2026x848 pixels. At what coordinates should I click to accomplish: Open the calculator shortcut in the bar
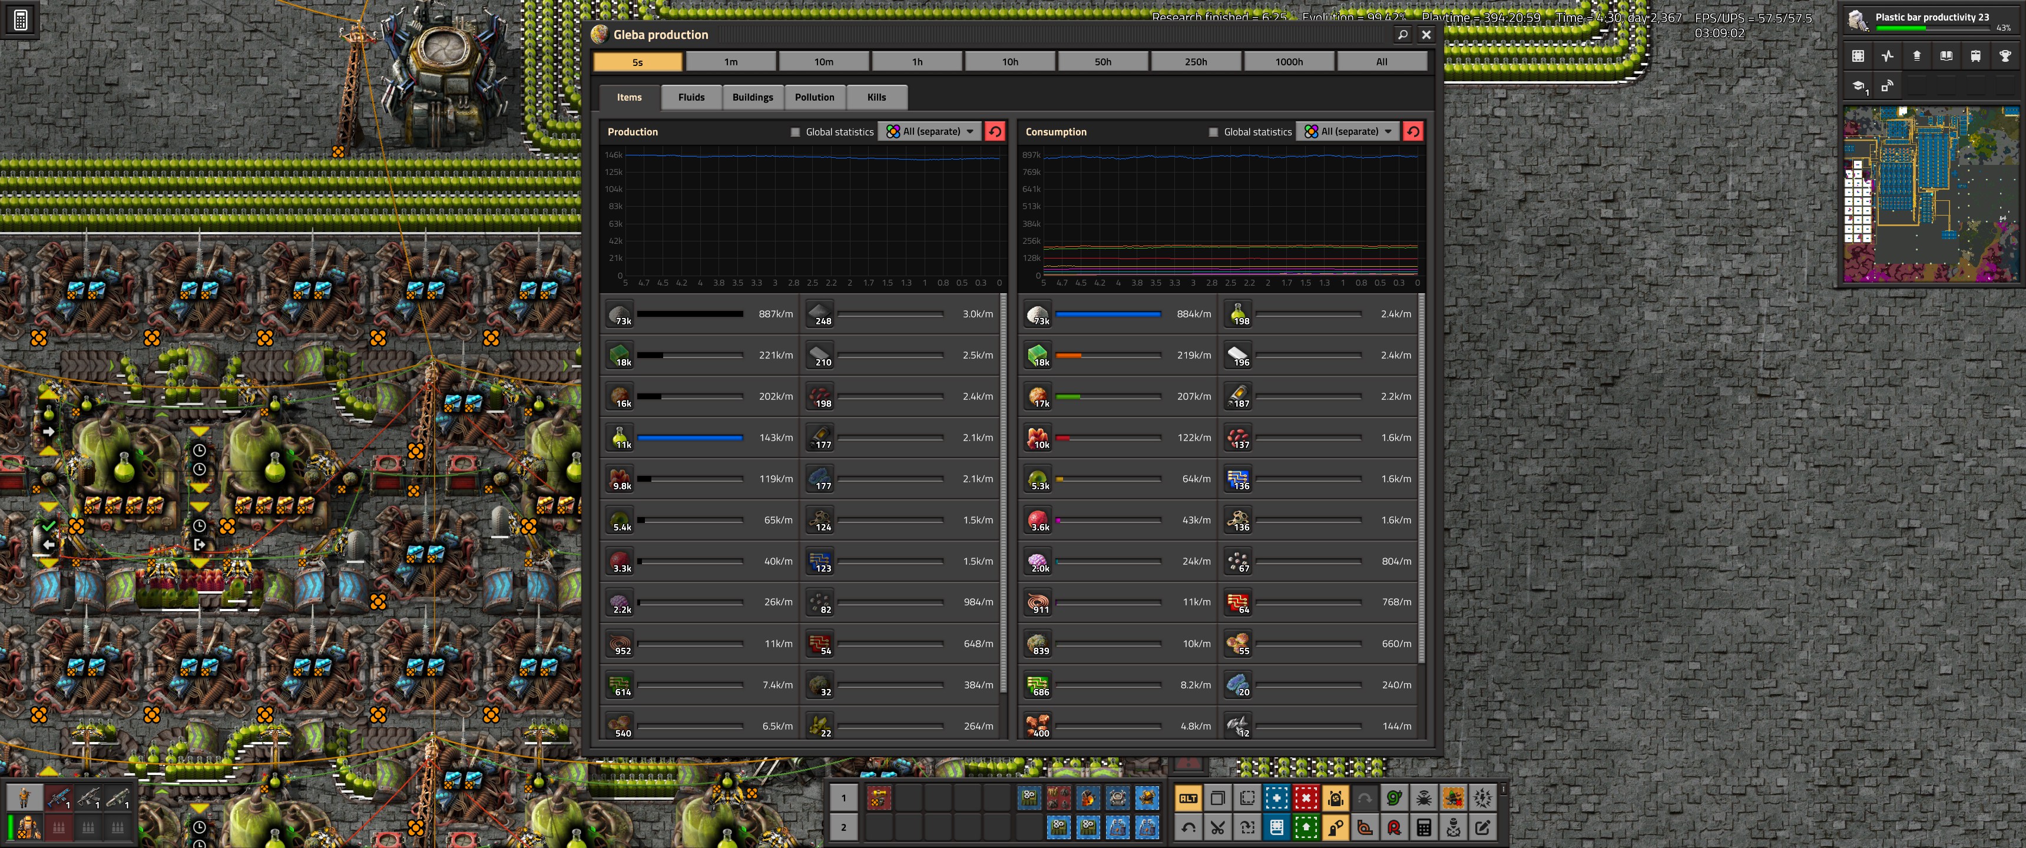1424,827
